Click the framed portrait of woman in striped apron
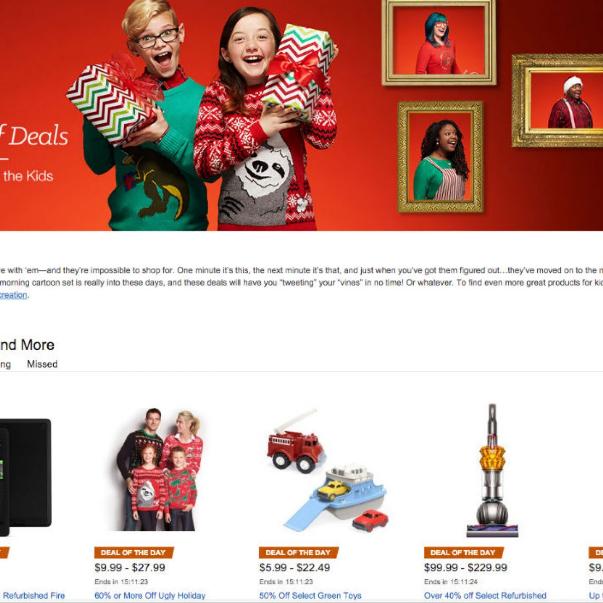 (x=440, y=157)
